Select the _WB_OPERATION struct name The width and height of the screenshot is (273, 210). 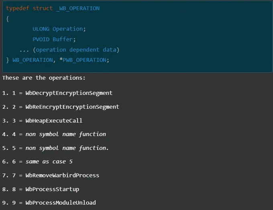78,8
